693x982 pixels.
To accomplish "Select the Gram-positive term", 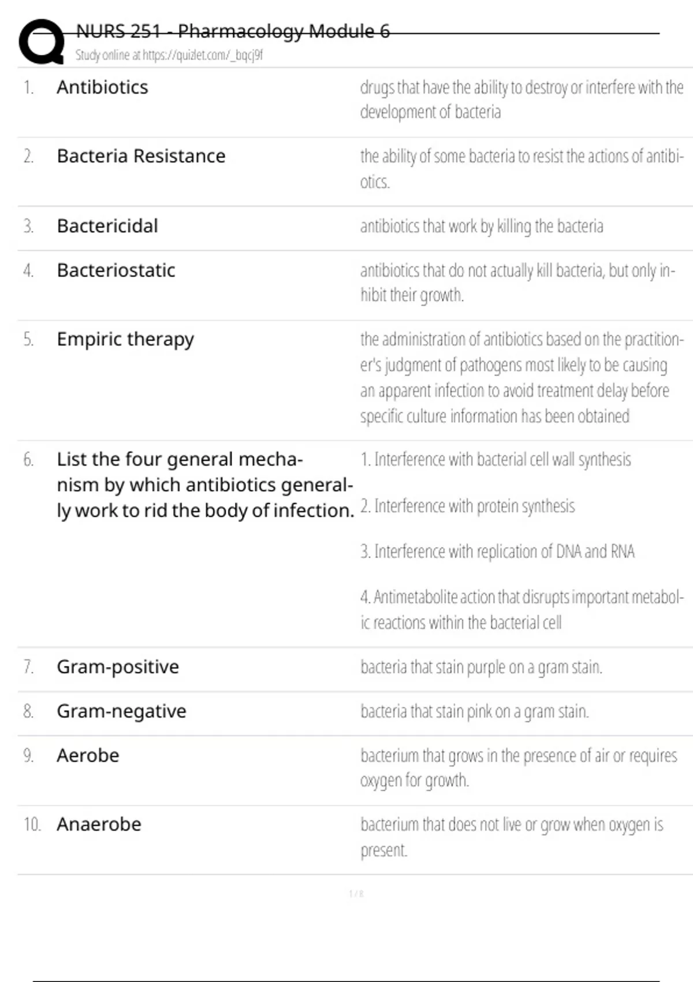I will coord(118,667).
